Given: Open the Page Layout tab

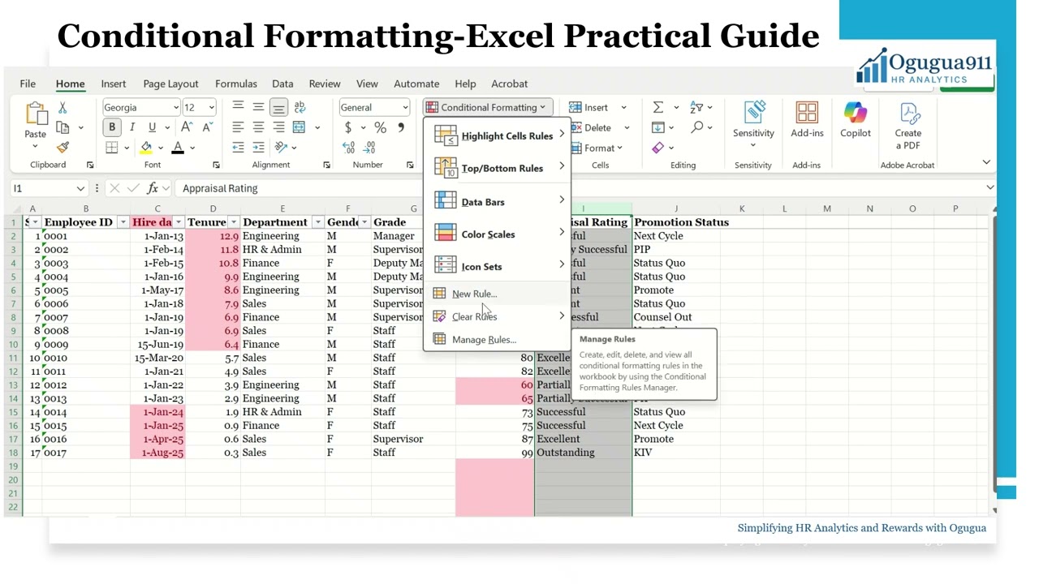Looking at the screenshot, I should click(170, 84).
